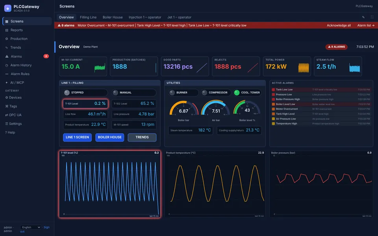This screenshot has height=236, width=378.
Task: Open AI / MCP in the sidebar
Action: [27, 83]
